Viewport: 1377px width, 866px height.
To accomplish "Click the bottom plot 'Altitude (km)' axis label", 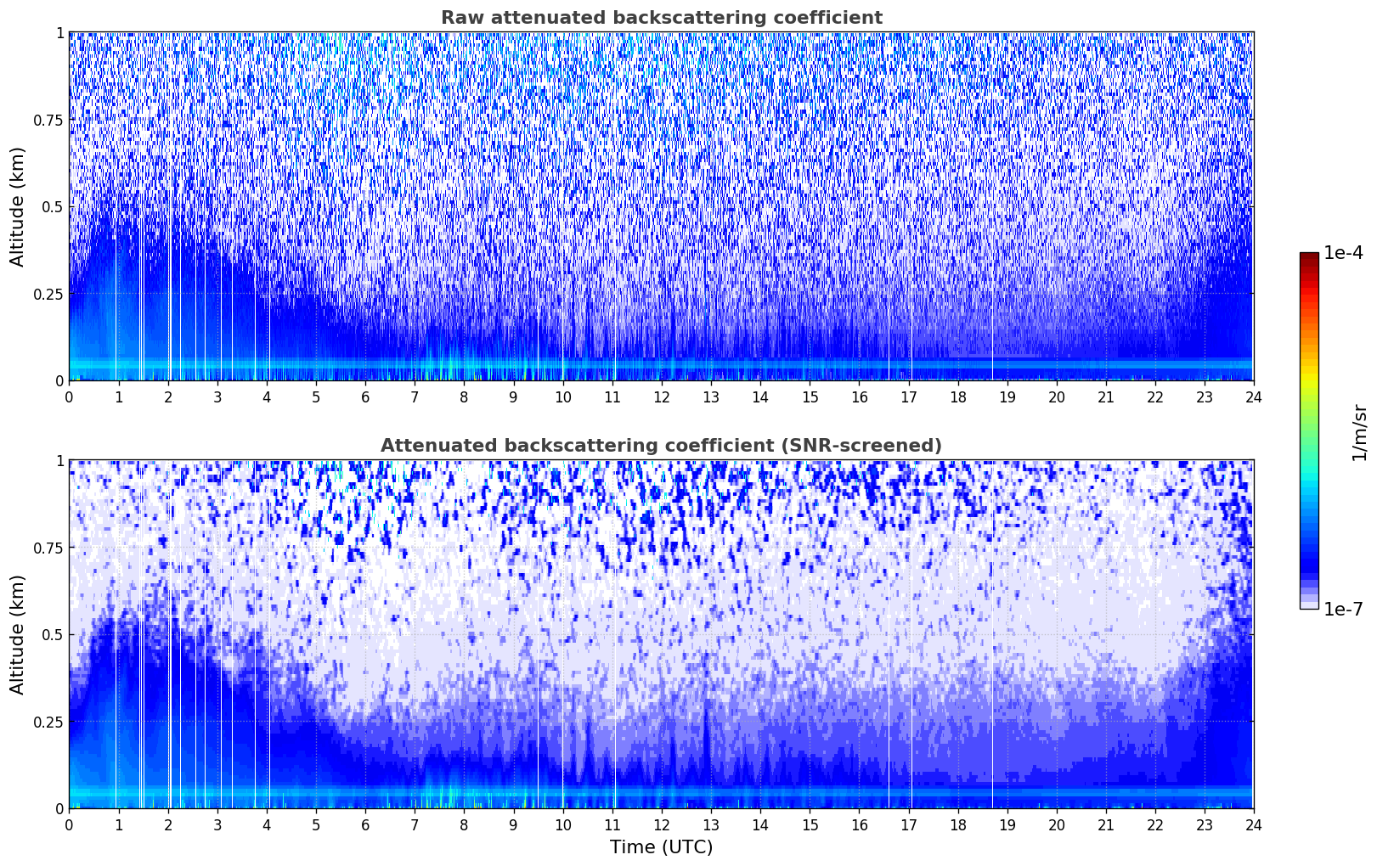I will coord(18,634).
